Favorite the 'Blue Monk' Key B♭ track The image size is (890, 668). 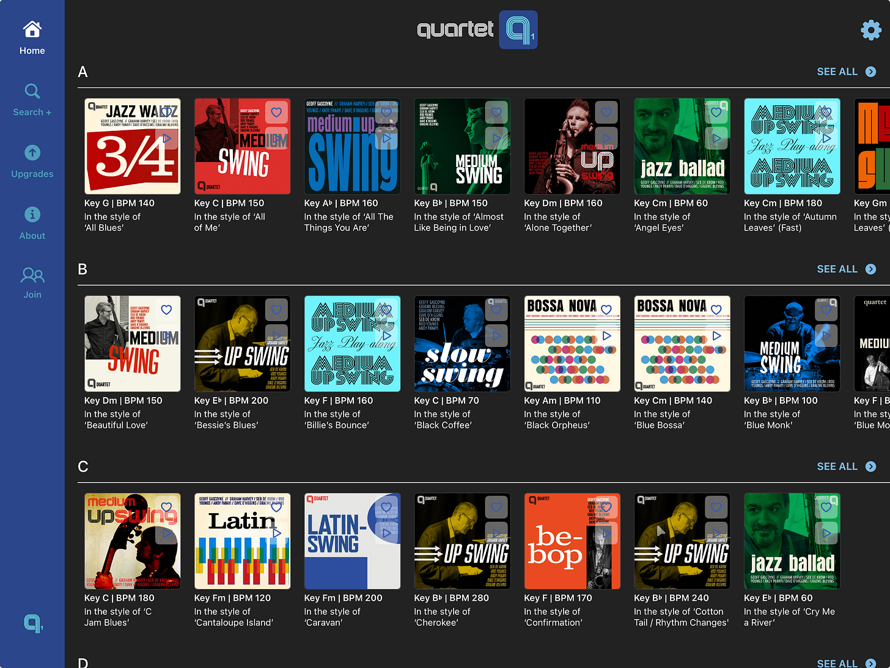[x=826, y=310]
